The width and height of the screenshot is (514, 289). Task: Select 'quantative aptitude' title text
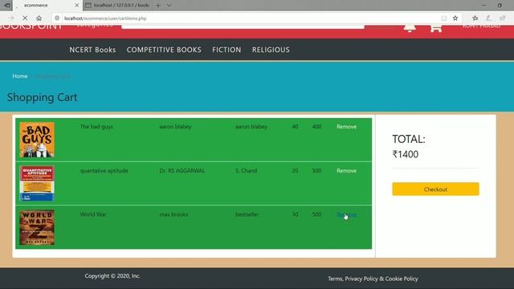[104, 171]
